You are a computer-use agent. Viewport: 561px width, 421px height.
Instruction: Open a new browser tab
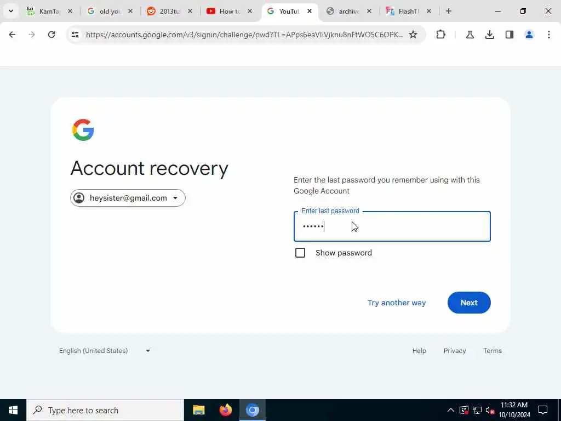coord(449,11)
